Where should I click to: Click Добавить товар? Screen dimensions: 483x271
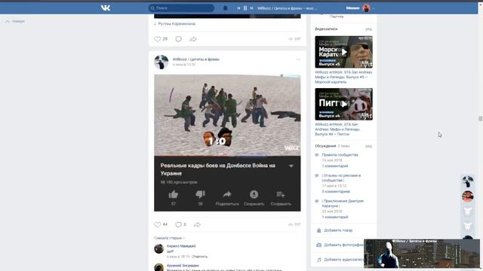click(338, 230)
